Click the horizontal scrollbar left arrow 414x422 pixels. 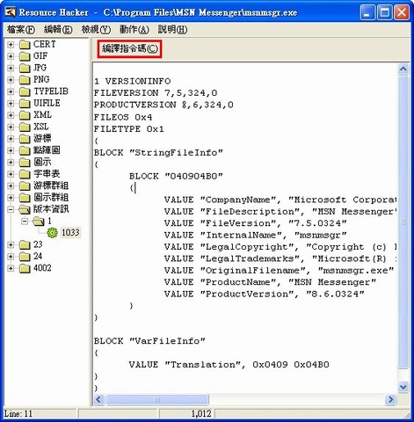click(99, 399)
